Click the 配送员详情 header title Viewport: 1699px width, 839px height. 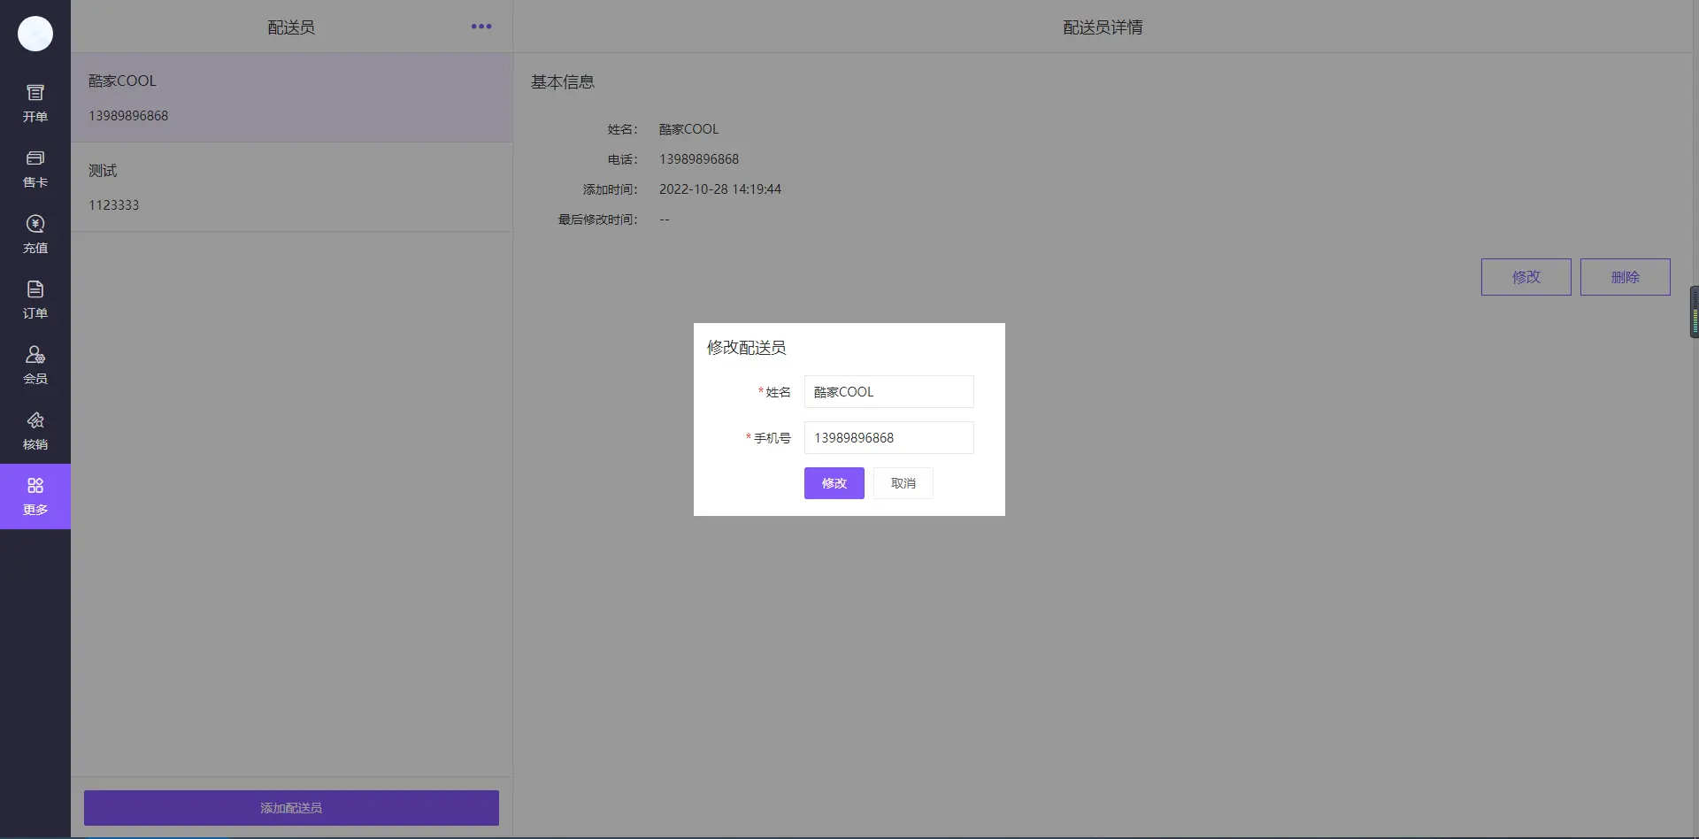pyautogui.click(x=1103, y=27)
